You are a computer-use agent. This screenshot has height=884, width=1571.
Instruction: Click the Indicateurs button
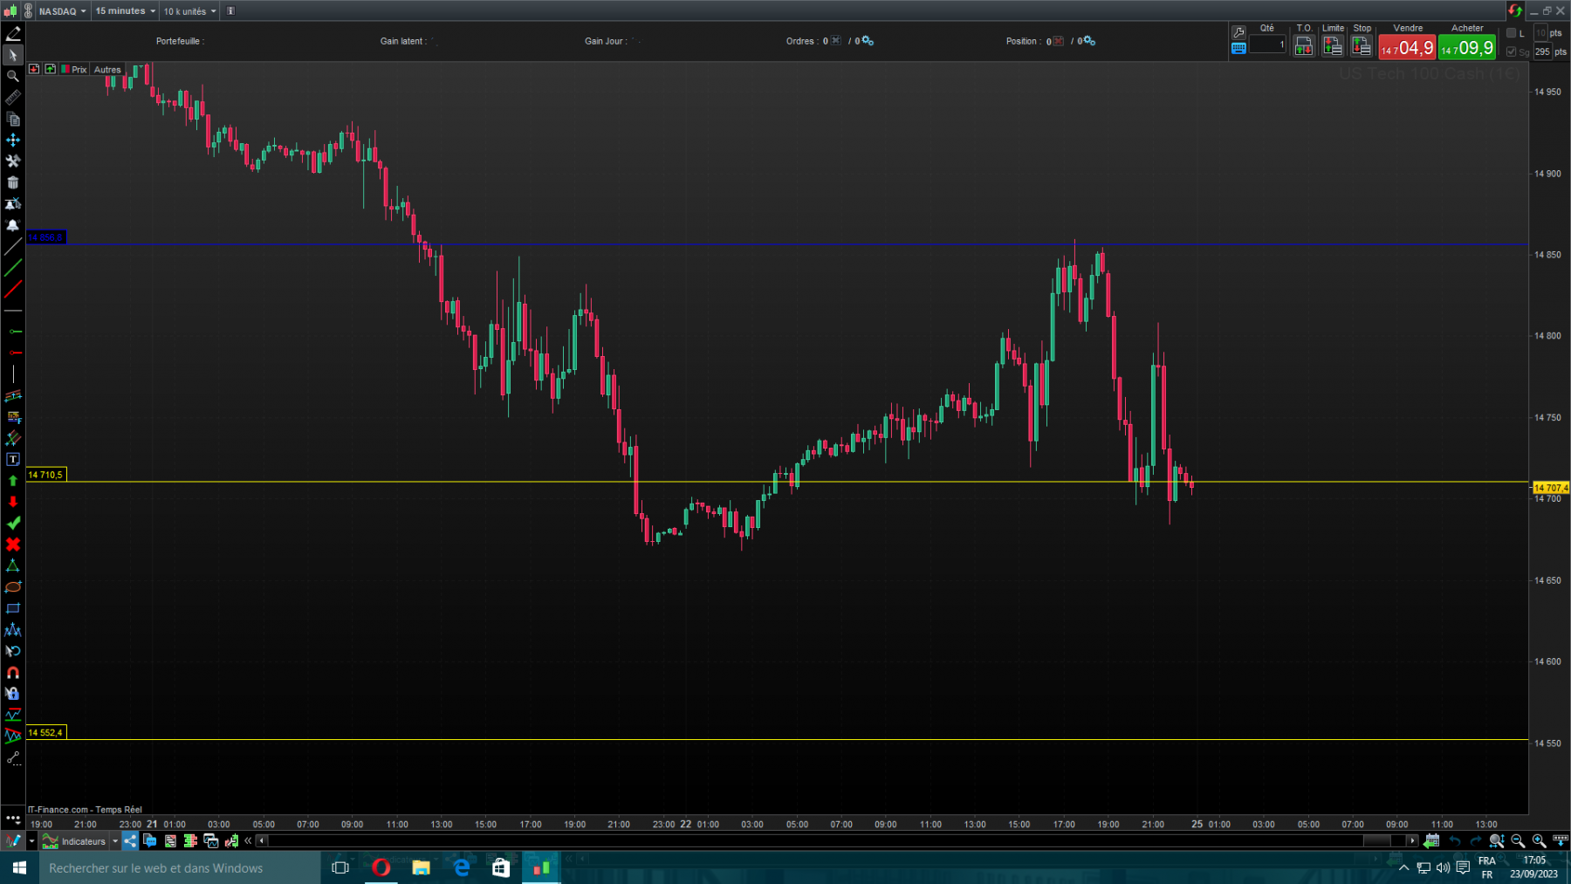pos(75,841)
